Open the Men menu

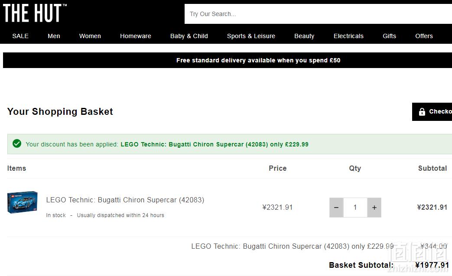(54, 36)
